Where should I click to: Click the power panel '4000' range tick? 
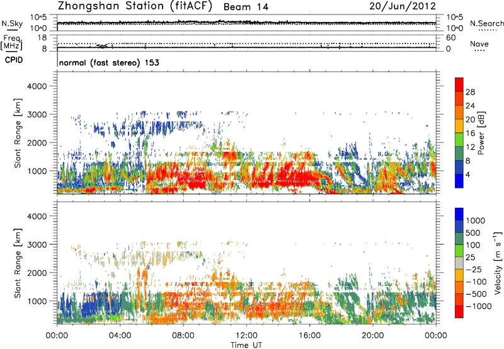pos(37,86)
